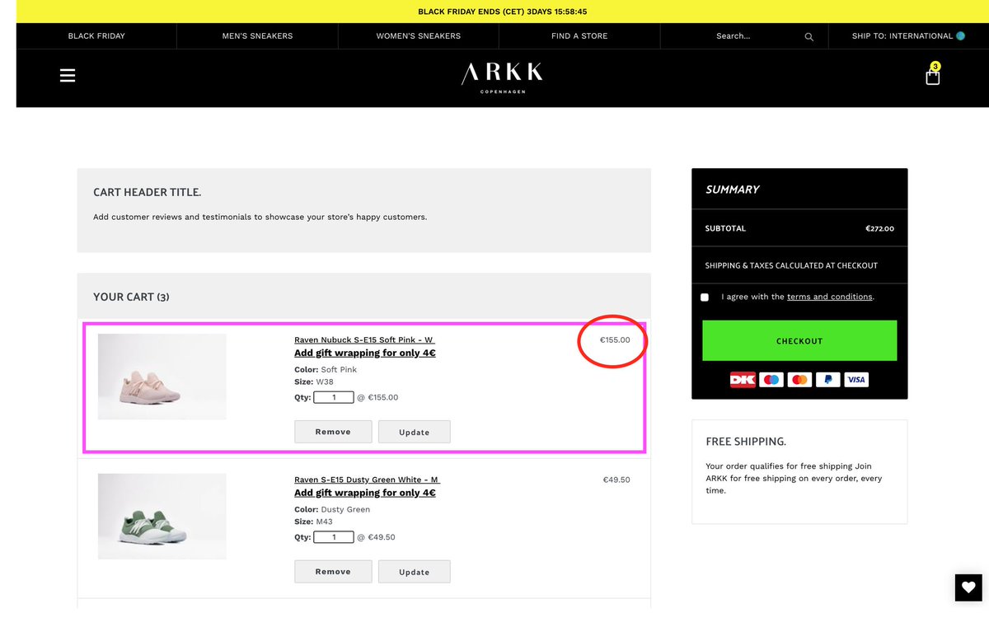The image size is (989, 627).
Task: Click the Mastercard payment icon
Action: point(799,380)
